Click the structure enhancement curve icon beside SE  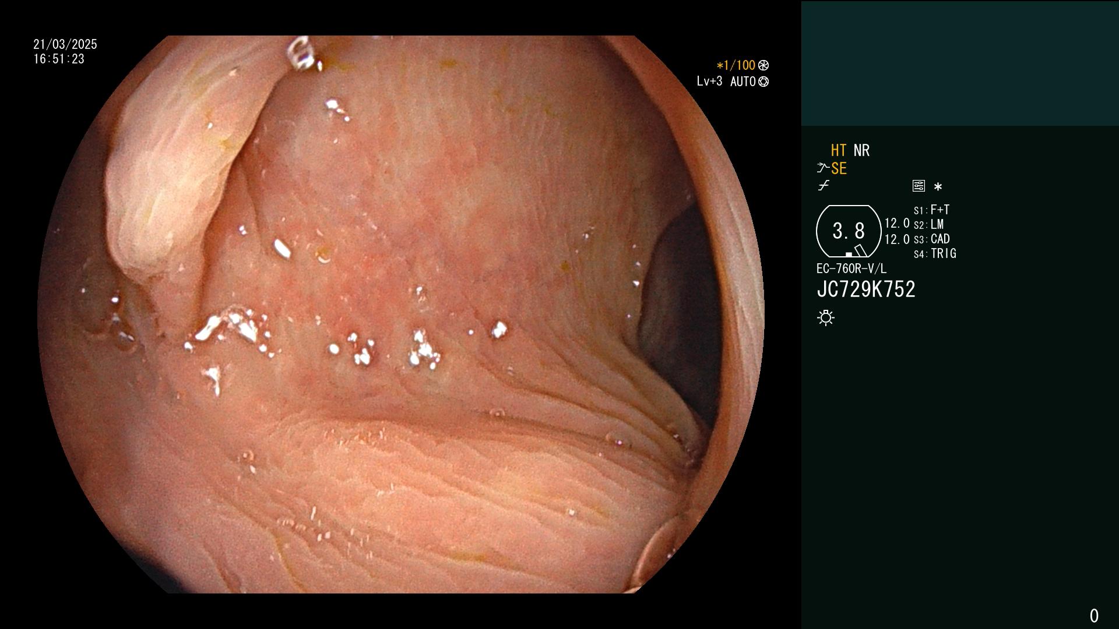[x=823, y=168]
